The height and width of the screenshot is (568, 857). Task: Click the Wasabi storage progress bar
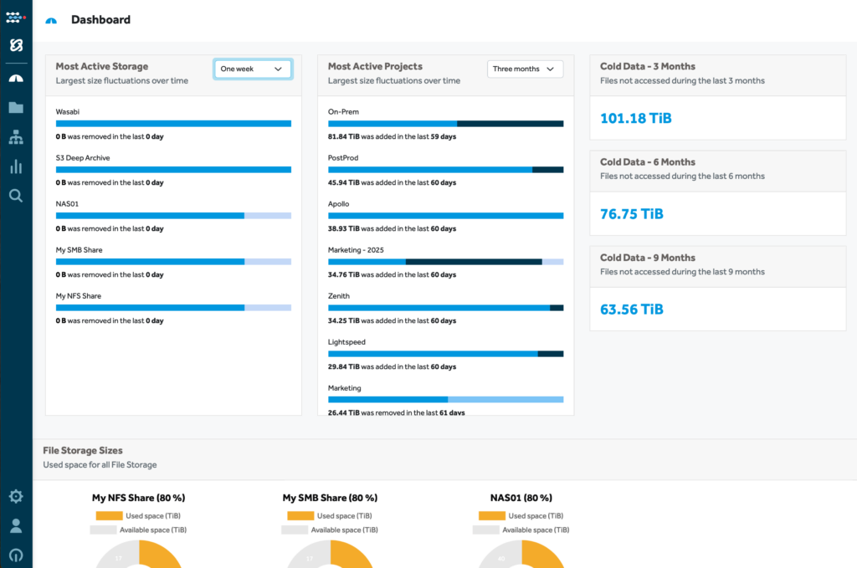point(173,124)
